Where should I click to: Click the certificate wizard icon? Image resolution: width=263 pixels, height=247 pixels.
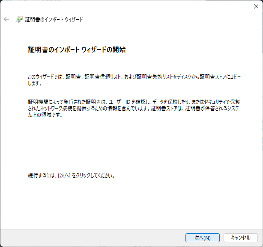[19, 19]
